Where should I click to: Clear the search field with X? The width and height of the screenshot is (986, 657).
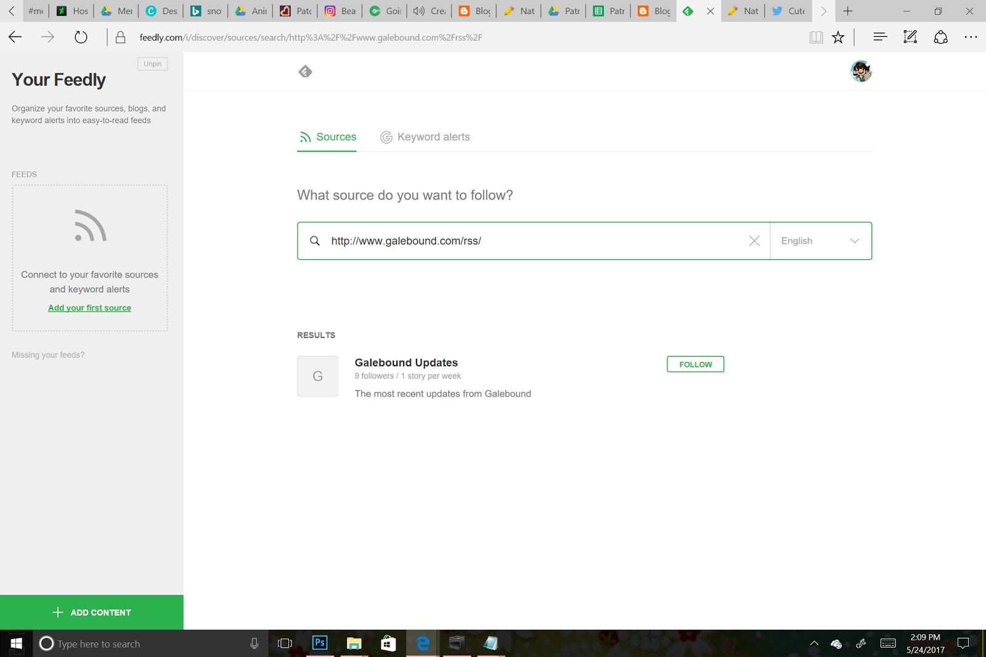click(x=754, y=241)
